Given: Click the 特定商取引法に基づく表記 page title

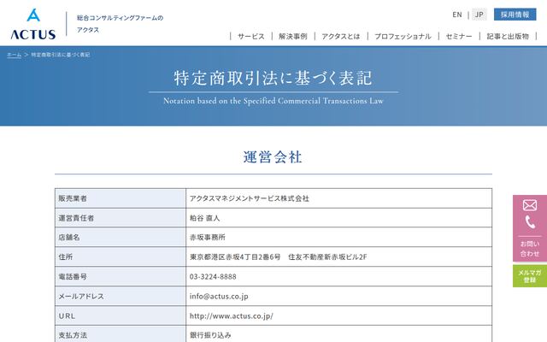Looking at the screenshot, I should click(273, 78).
